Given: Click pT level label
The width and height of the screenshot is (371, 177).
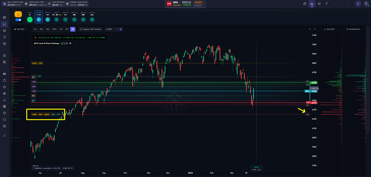Looking at the screenshot, I should tap(34, 101).
